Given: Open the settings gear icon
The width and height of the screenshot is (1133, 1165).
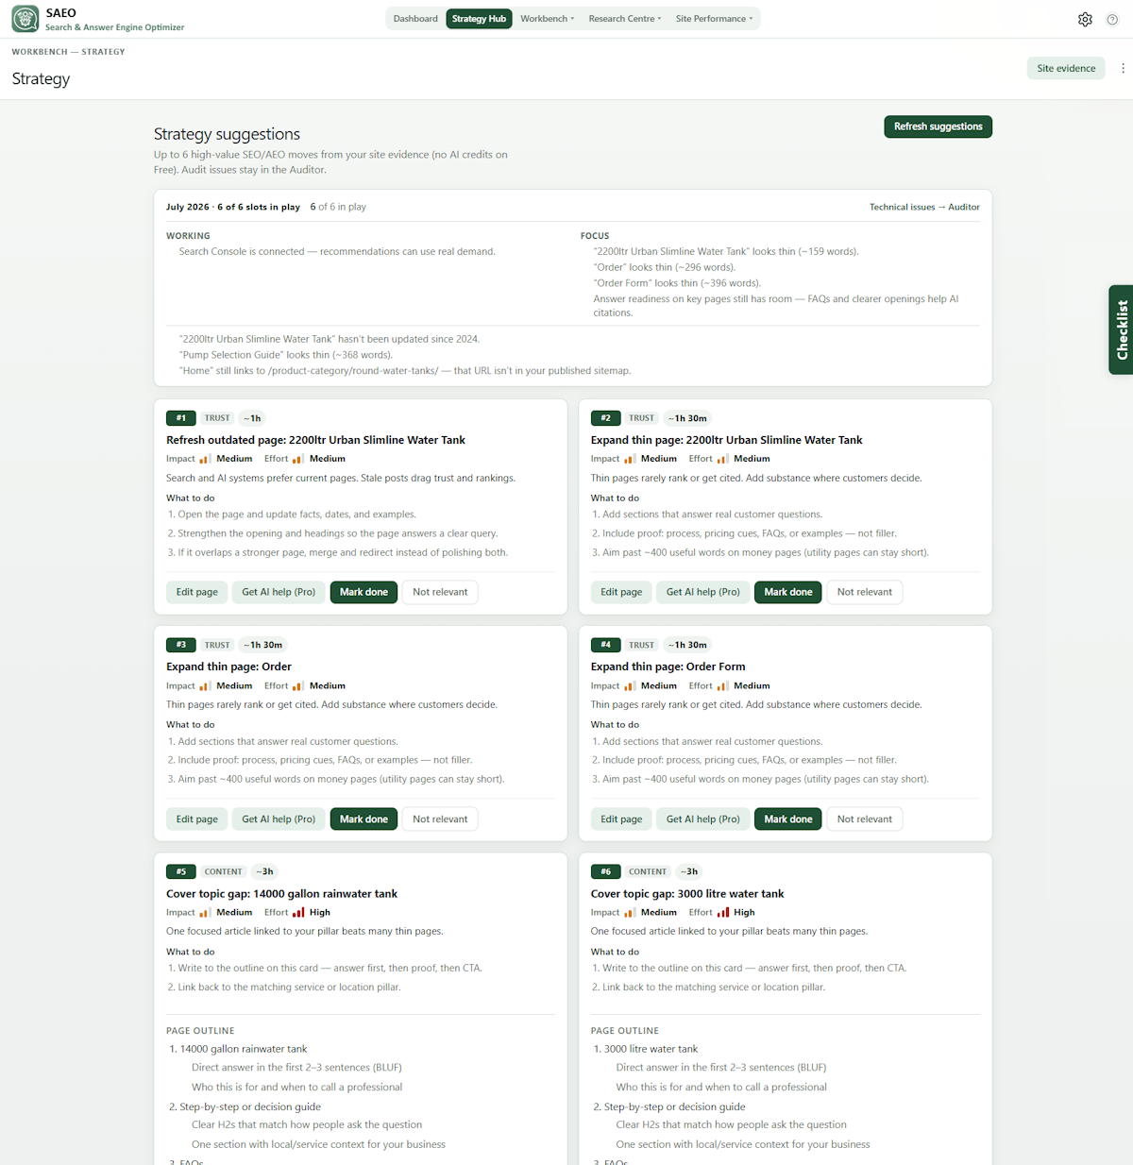Looking at the screenshot, I should point(1085,19).
